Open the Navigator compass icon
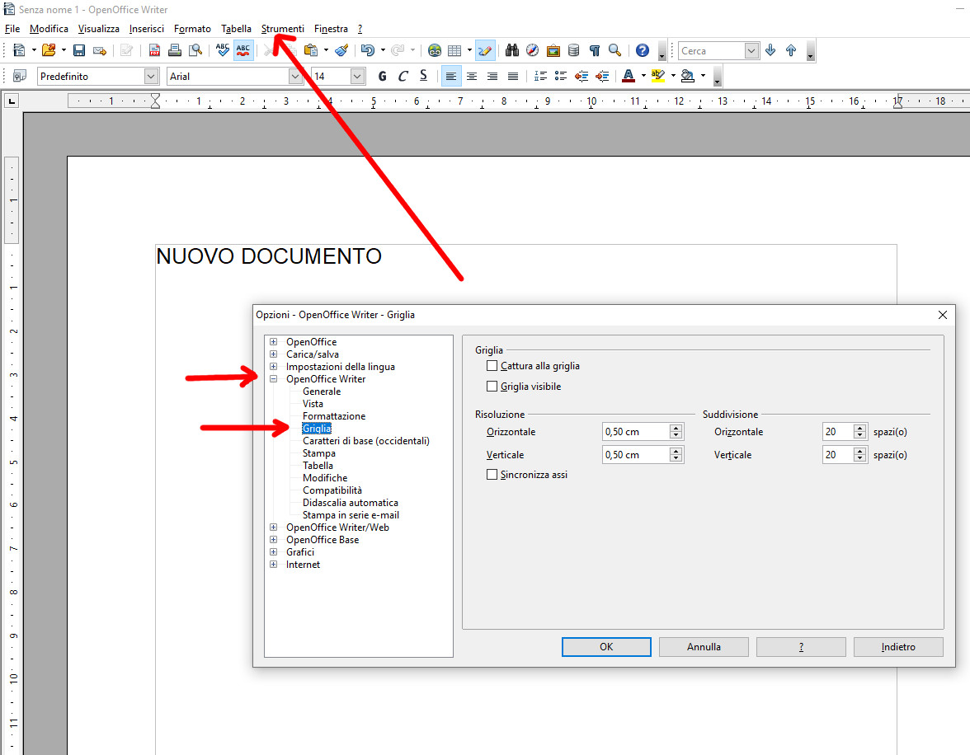This screenshot has height=755, width=970. [533, 50]
